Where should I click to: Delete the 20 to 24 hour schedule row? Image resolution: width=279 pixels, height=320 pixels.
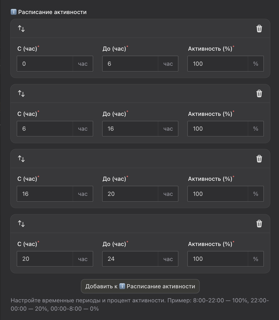pos(259,224)
